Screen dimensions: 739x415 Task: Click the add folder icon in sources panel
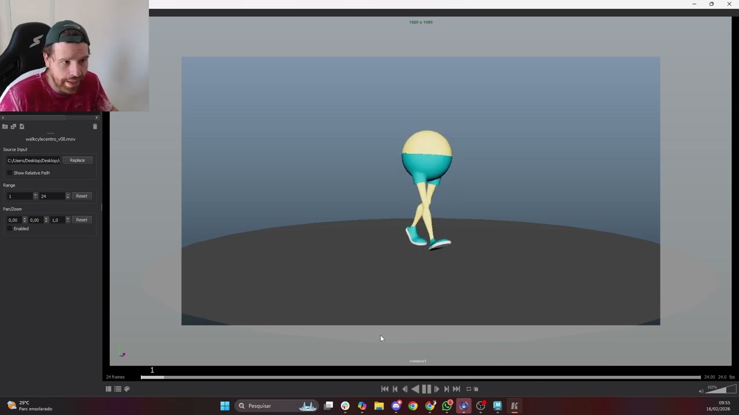point(5,126)
